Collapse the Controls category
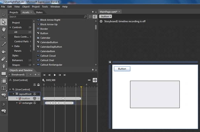Screen dimensions: 200x132 pyautogui.click(x=10, y=27)
